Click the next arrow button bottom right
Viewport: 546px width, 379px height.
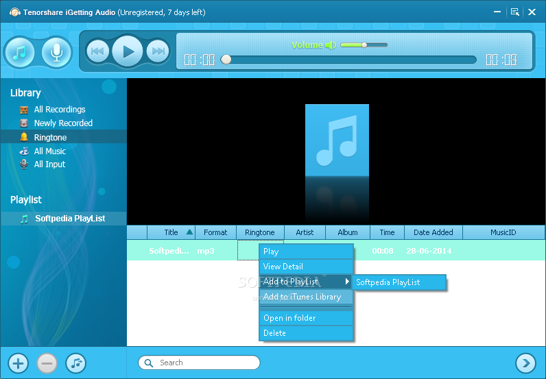click(526, 363)
